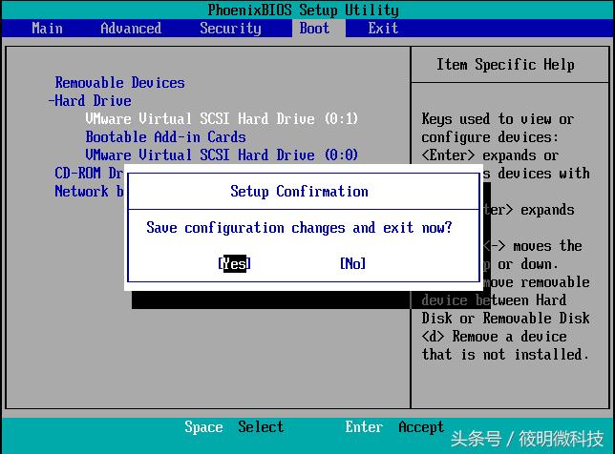Select Bootable Add-in Cards entry
This screenshot has width=615, height=454.
point(165,136)
